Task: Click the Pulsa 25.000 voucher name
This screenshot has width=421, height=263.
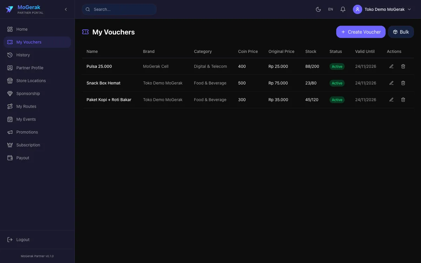Action: tap(99, 66)
